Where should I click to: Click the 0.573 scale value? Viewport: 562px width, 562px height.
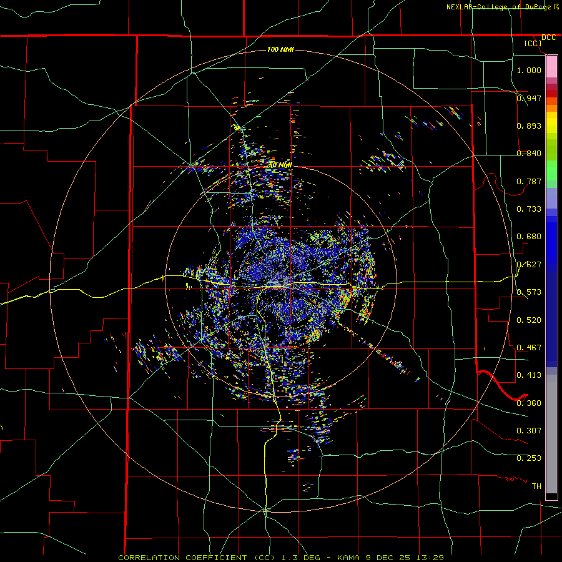pyautogui.click(x=529, y=292)
